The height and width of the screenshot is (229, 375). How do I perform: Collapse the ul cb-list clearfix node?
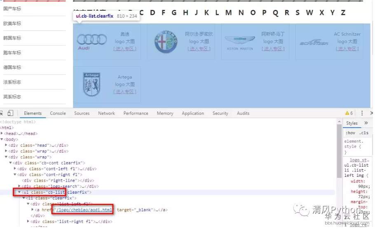[x=19, y=192]
